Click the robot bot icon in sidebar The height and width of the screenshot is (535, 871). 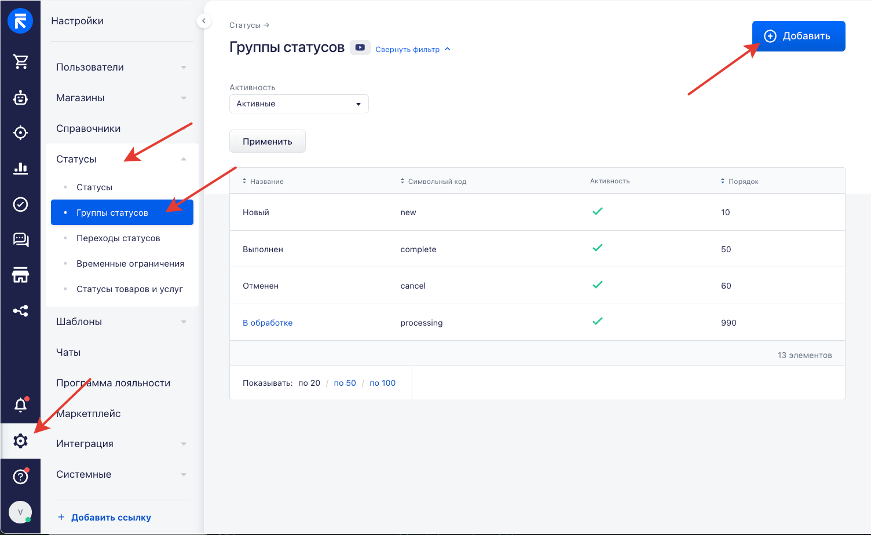[x=20, y=98]
